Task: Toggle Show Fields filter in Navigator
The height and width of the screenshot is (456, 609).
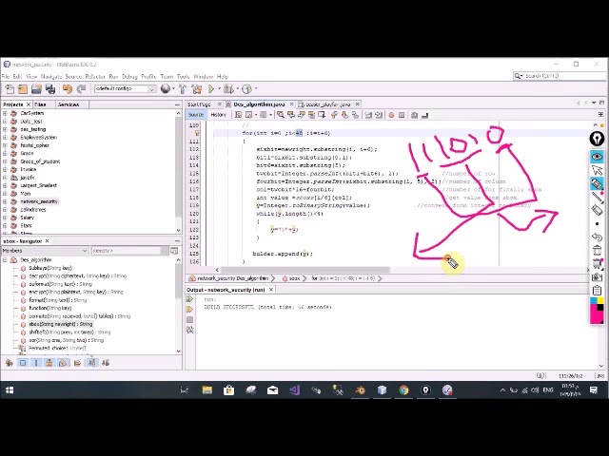Action: coord(23,363)
